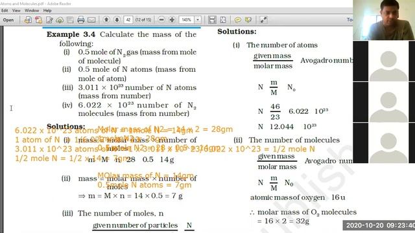Screen dimensions: 415x233
Task: Click the page number field showing 42
Action: pos(128,20)
